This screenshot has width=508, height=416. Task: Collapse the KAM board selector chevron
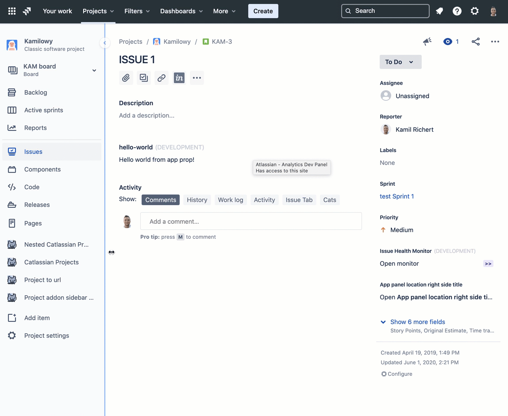point(94,70)
